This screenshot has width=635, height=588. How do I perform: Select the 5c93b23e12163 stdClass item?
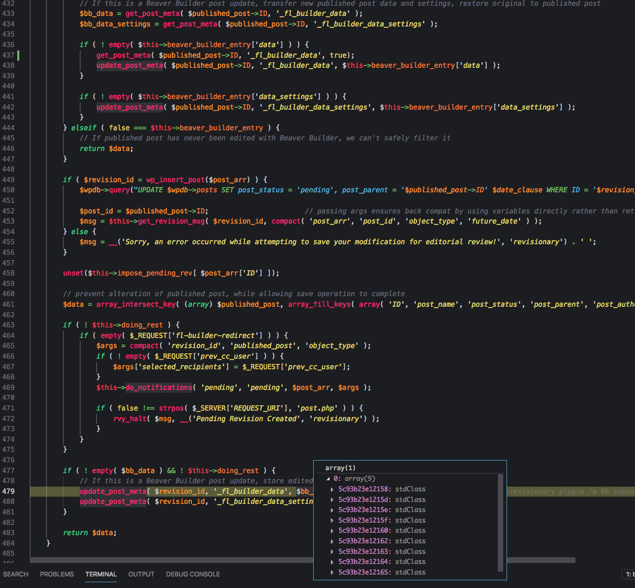[x=381, y=552]
